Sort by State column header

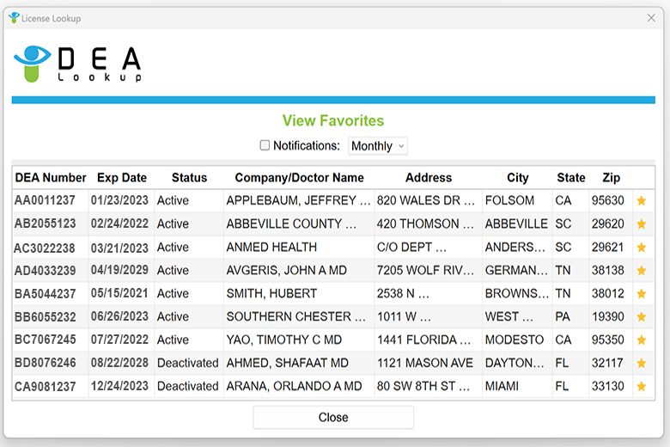pyautogui.click(x=571, y=178)
